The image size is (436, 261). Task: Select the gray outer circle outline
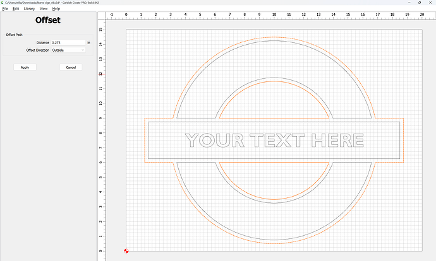coord(274,40)
